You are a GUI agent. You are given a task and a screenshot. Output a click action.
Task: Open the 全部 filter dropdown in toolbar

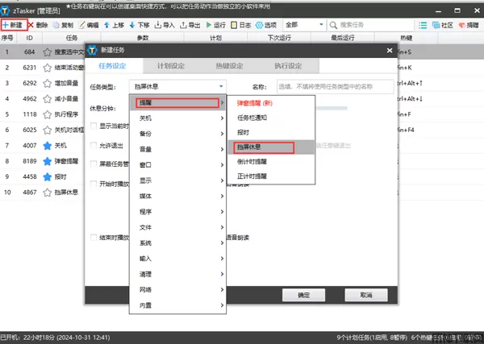coord(301,25)
